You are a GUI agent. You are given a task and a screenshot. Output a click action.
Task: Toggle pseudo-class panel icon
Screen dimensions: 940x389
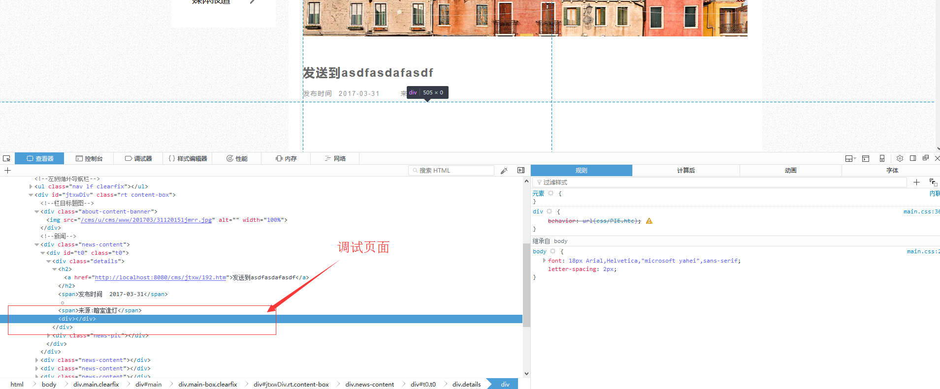933,182
